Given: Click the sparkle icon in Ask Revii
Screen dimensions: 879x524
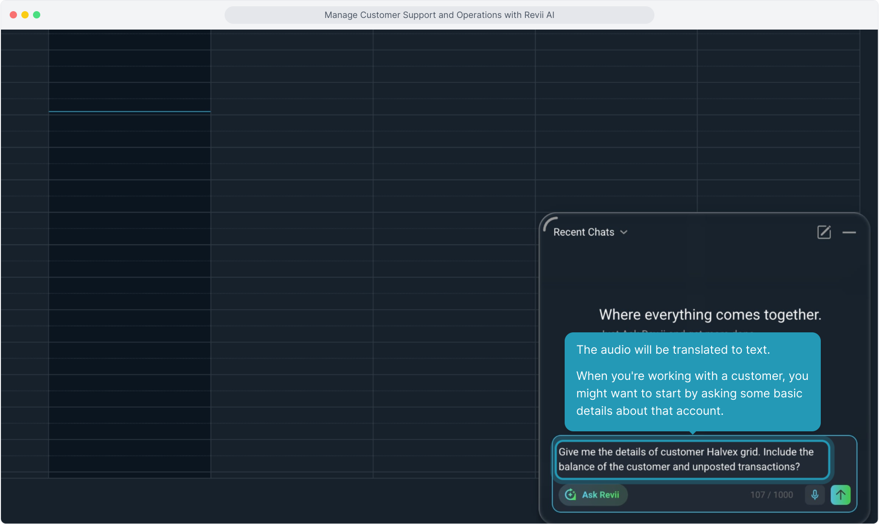Looking at the screenshot, I should tap(570, 495).
